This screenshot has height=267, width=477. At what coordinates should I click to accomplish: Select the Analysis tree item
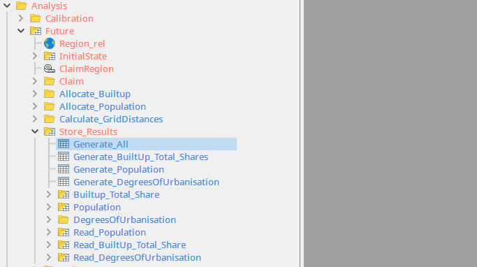49,6
